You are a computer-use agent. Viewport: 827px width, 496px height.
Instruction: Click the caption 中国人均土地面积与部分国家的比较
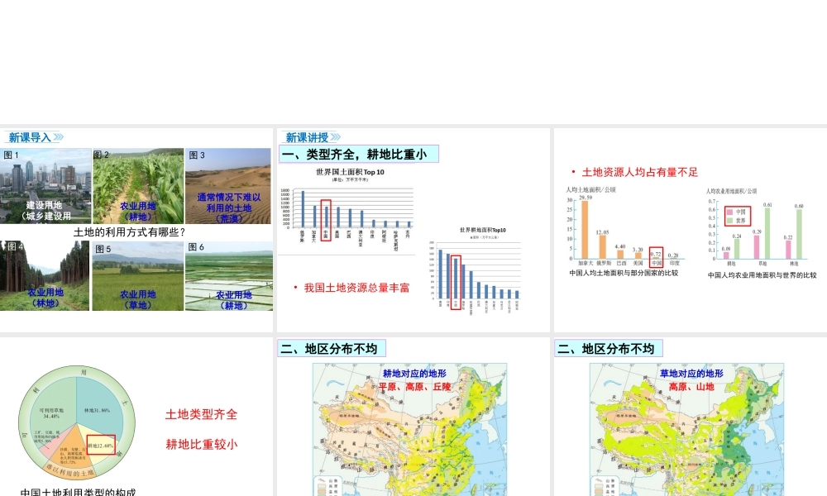tap(624, 273)
